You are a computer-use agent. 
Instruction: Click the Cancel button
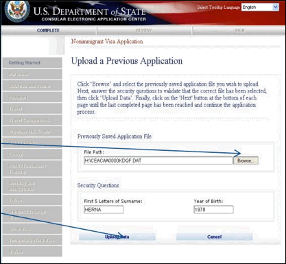(215, 237)
